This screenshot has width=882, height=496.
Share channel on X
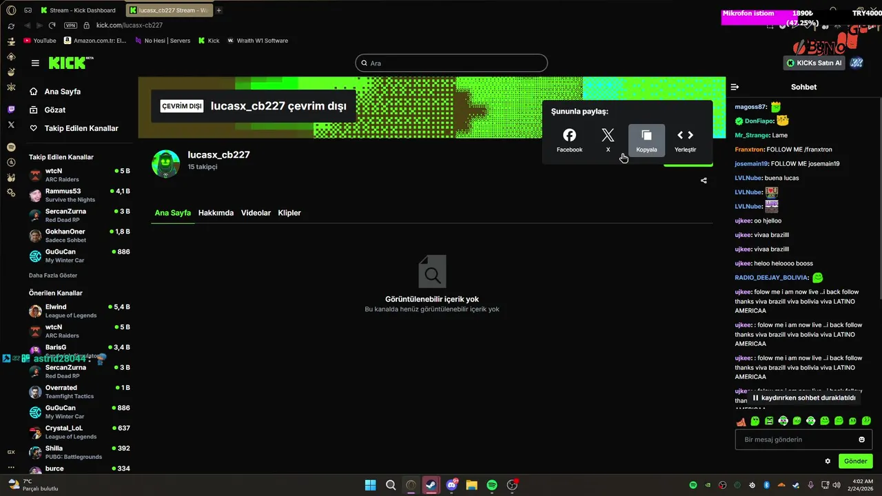pos(608,141)
